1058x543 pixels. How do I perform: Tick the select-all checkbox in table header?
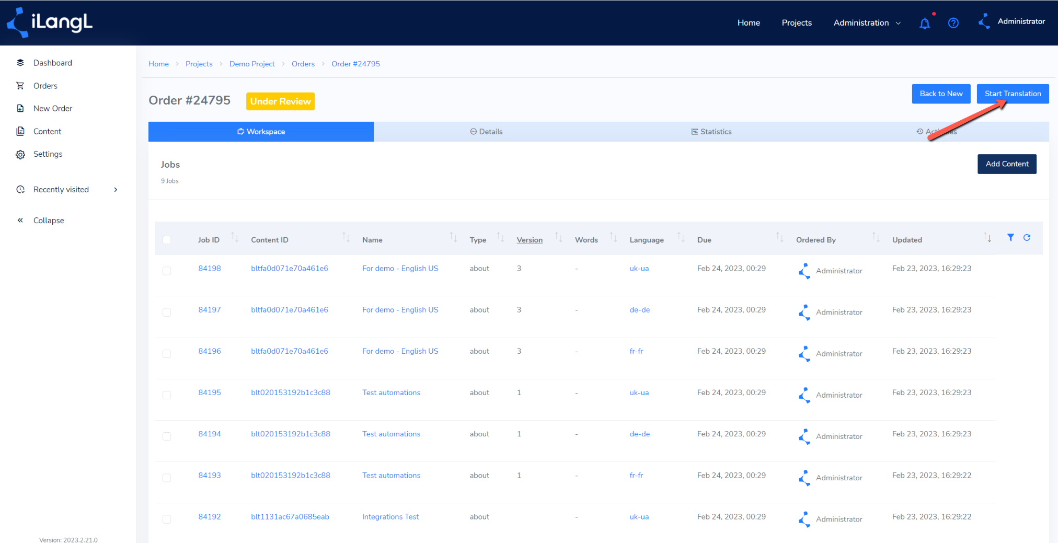click(167, 240)
